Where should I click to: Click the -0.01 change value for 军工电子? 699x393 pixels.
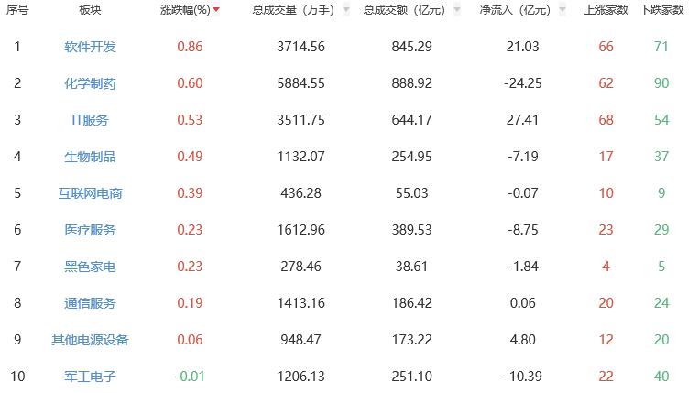click(x=188, y=377)
